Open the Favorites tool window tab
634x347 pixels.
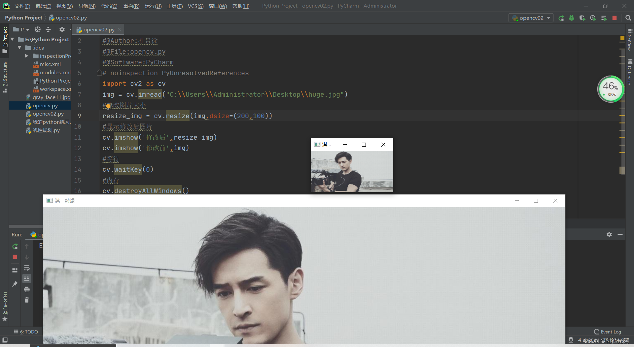point(5,306)
